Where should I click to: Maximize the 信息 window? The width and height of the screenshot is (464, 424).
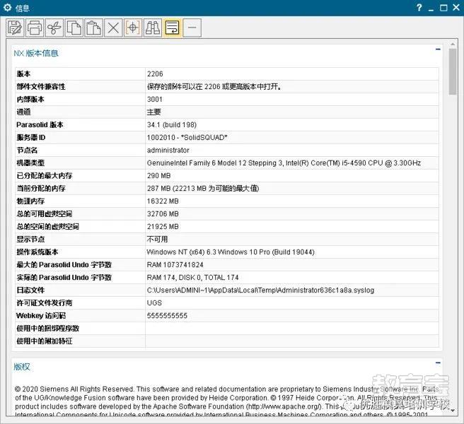tap(443, 8)
